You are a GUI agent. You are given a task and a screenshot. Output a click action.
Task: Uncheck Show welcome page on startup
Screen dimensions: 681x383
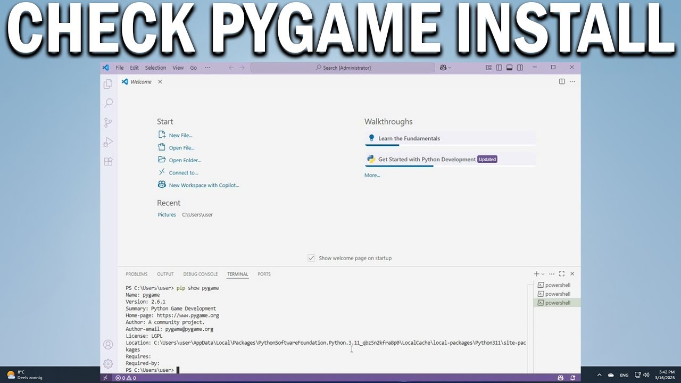[x=311, y=258]
